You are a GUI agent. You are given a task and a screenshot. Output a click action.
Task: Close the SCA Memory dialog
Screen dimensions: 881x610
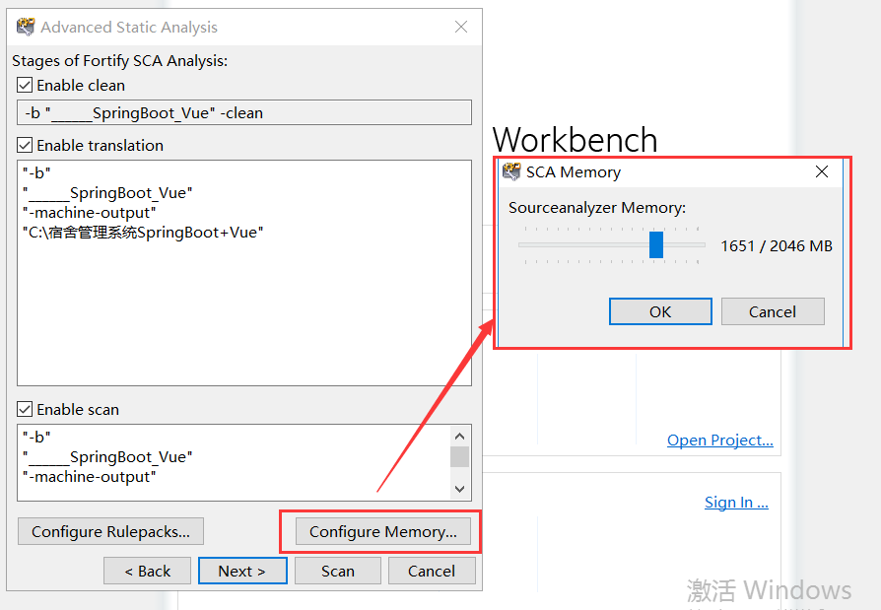click(x=822, y=171)
